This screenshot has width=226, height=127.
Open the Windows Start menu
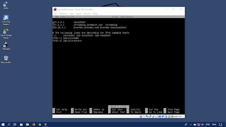click(x=3, y=125)
